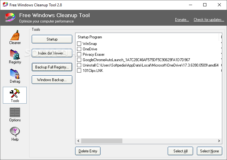Click the app logo in the gray banner
The width and height of the screenshot is (227, 160).
(10, 17)
